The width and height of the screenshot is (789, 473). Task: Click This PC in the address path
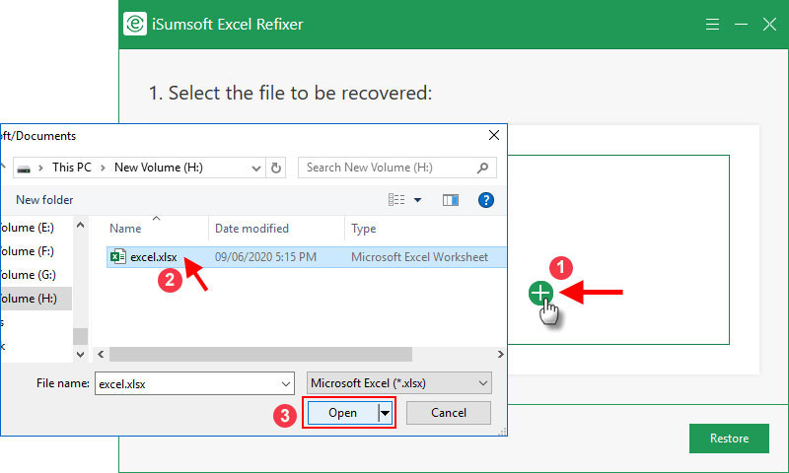(72, 168)
